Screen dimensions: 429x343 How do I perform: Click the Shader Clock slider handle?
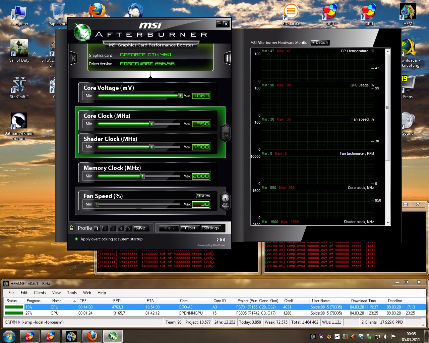[x=152, y=147]
